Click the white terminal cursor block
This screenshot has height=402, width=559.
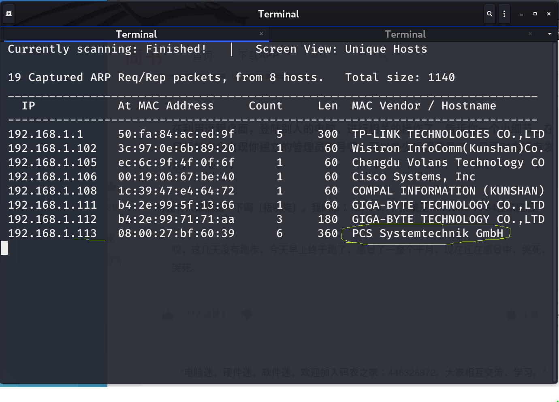[4, 248]
